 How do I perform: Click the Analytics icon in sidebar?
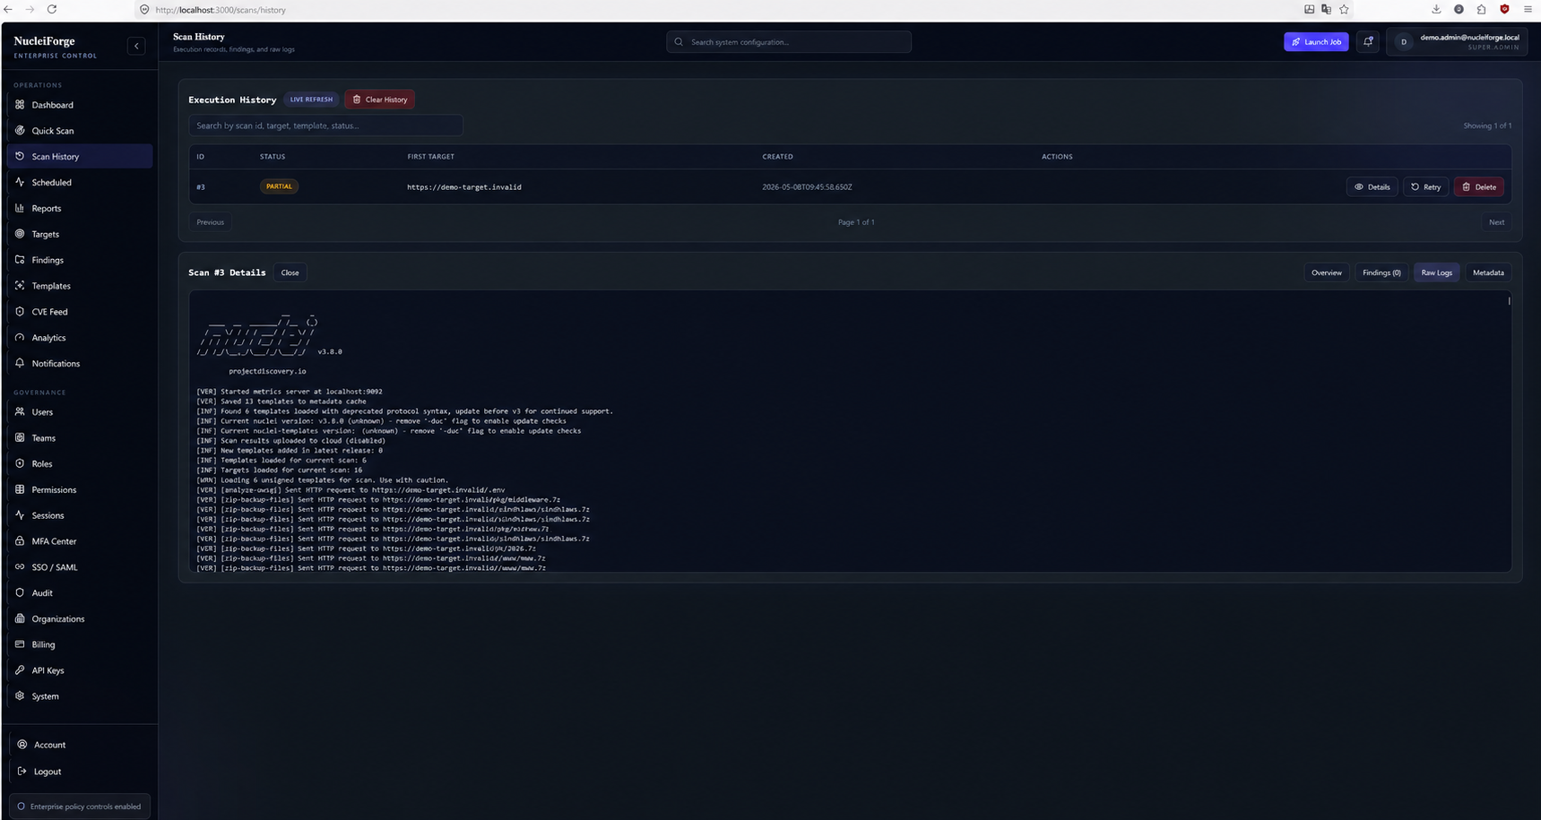(x=20, y=337)
